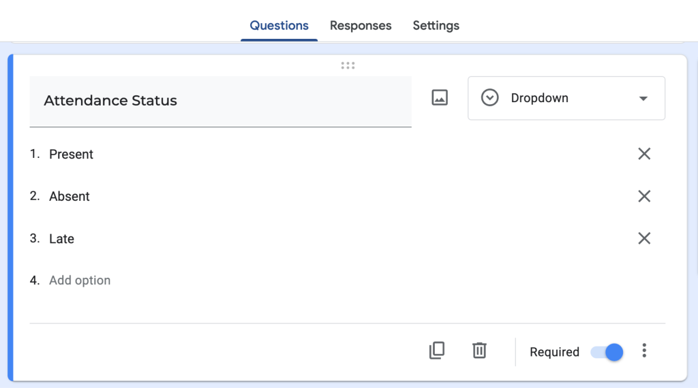
Task: Click Add option to add a choice
Action: (80, 280)
